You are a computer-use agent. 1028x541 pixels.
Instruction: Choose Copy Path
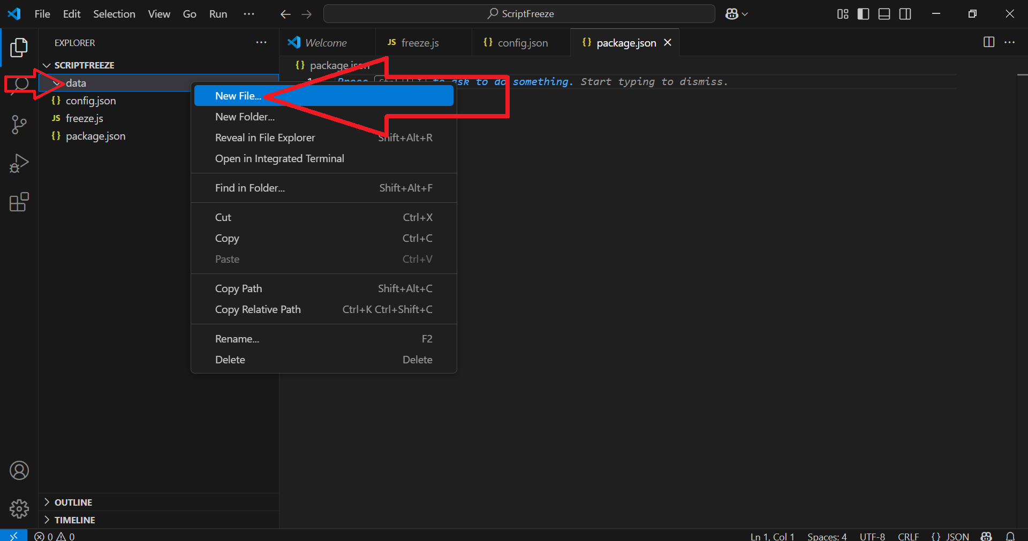click(x=323, y=288)
